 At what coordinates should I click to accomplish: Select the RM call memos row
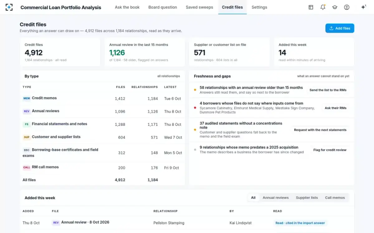pos(102,167)
